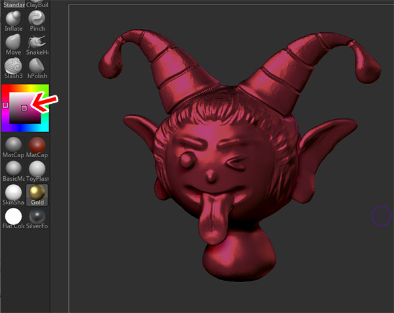Switch to the Standard brush
This screenshot has height=313, width=394.
tap(13, 5)
